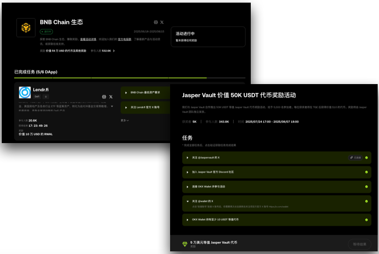Open BNB Chain X (Twitter) icon
The image size is (379, 254).
coord(162,22)
